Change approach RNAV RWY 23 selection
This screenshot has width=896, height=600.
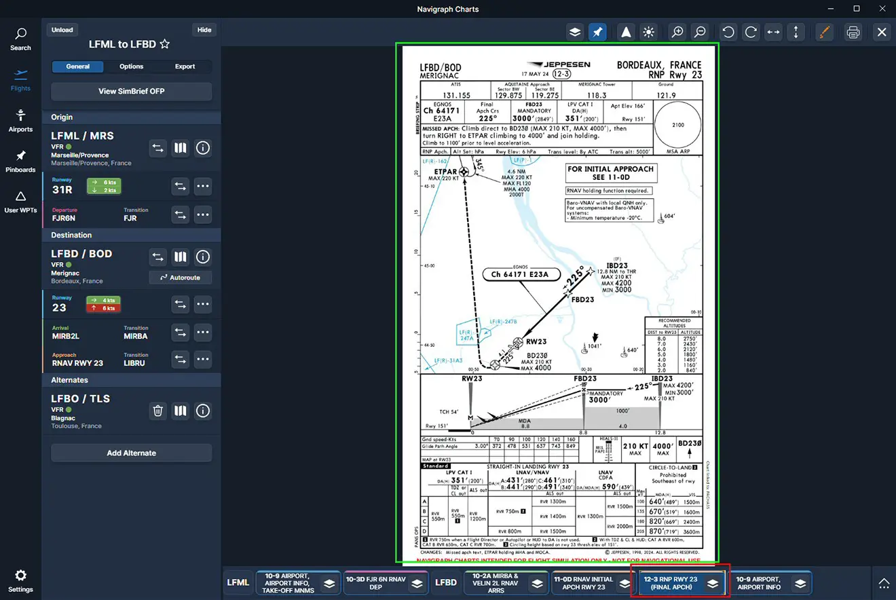(x=180, y=359)
